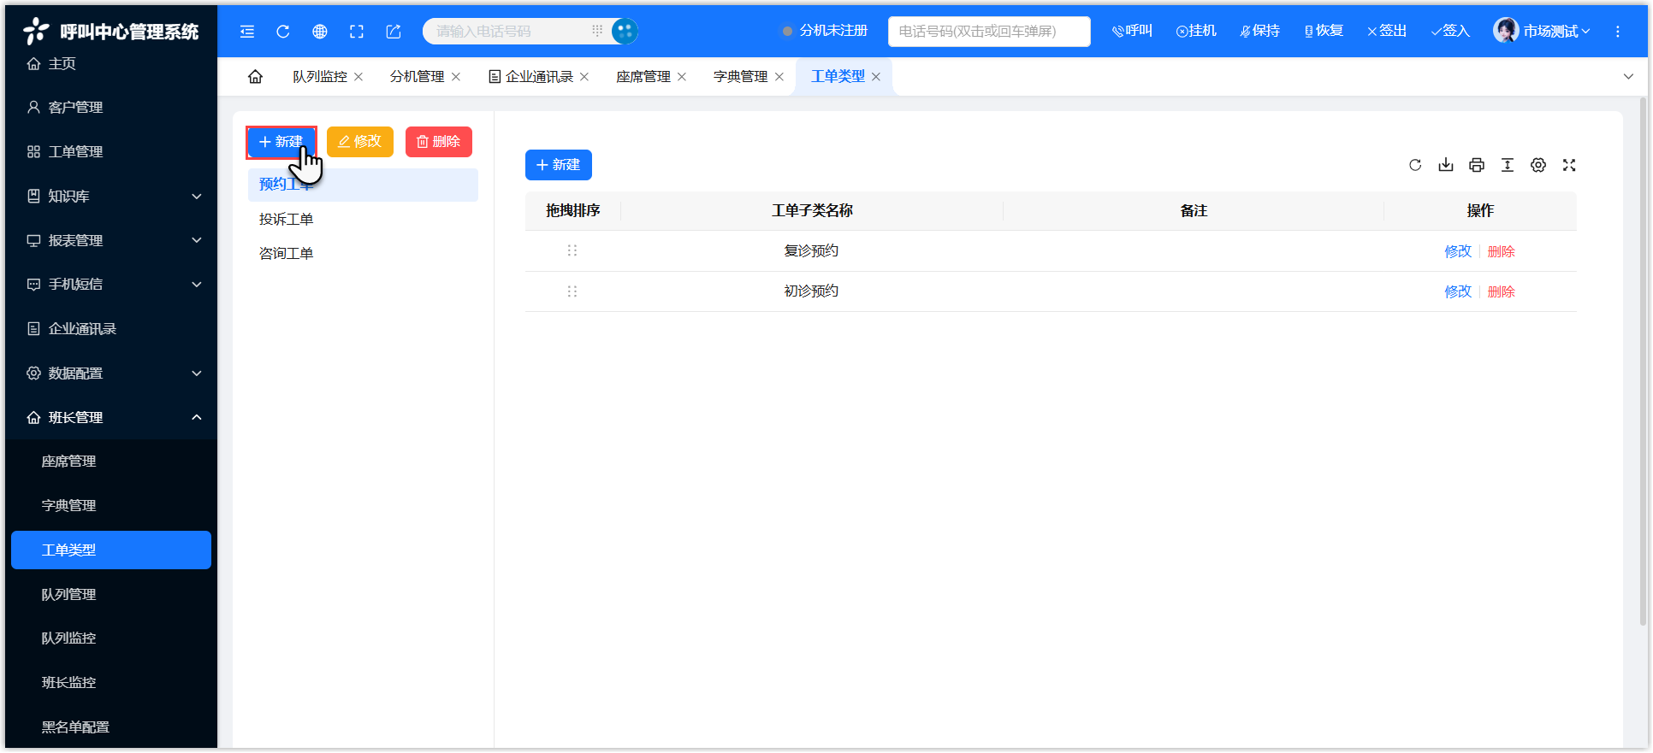Click the 电话号码 input field
Viewport: 1653px width, 753px height.
[x=989, y=32]
